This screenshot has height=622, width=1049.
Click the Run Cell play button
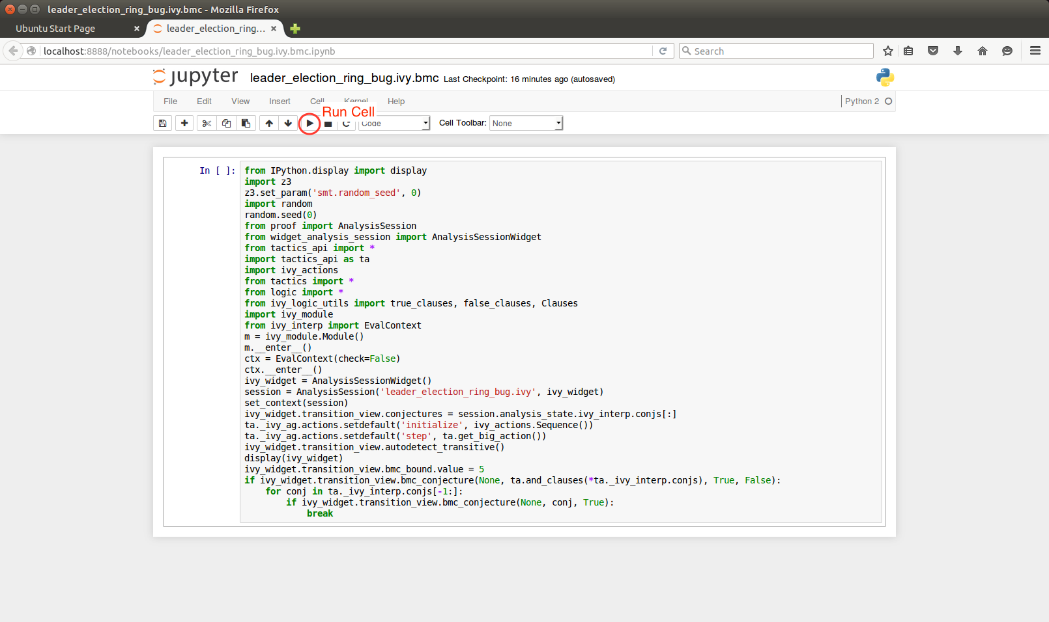click(x=309, y=123)
